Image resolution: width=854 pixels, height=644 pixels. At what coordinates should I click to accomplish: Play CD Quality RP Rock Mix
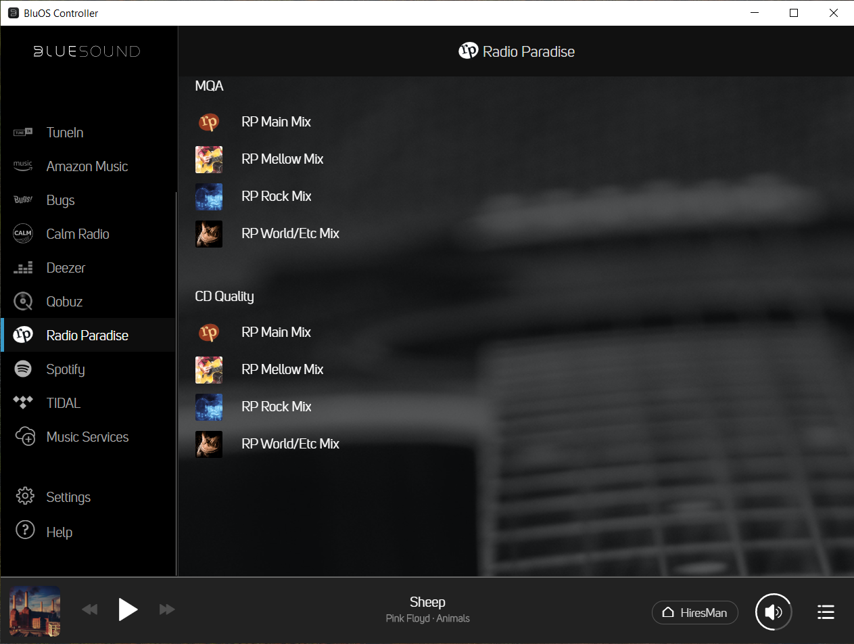(x=276, y=407)
